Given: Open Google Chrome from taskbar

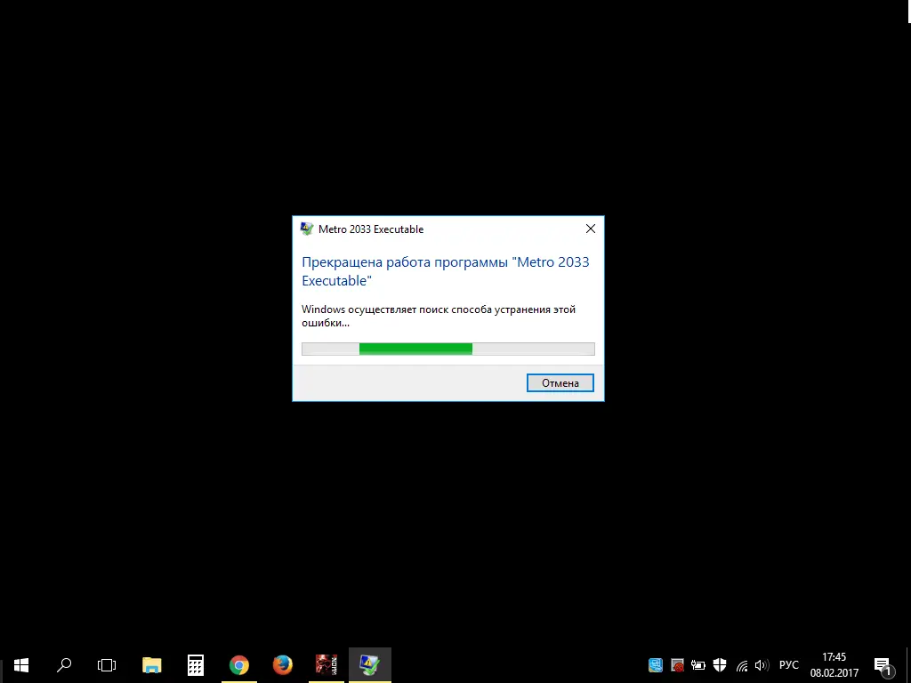Looking at the screenshot, I should coord(238,665).
